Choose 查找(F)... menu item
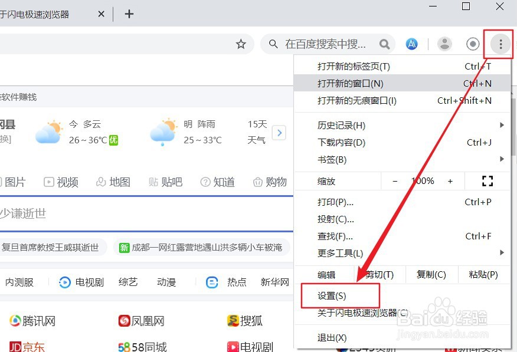The height and width of the screenshot is (352, 517). 401,236
